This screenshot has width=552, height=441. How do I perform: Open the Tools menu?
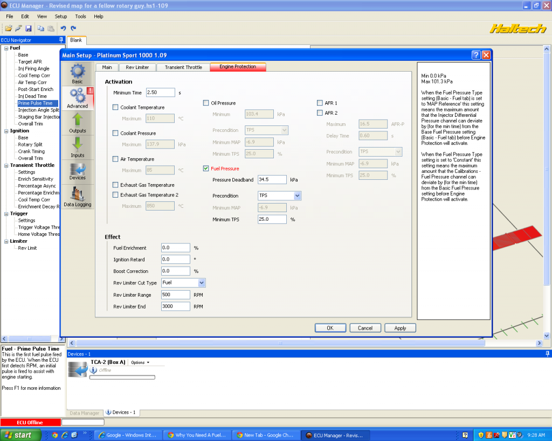[x=80, y=16]
